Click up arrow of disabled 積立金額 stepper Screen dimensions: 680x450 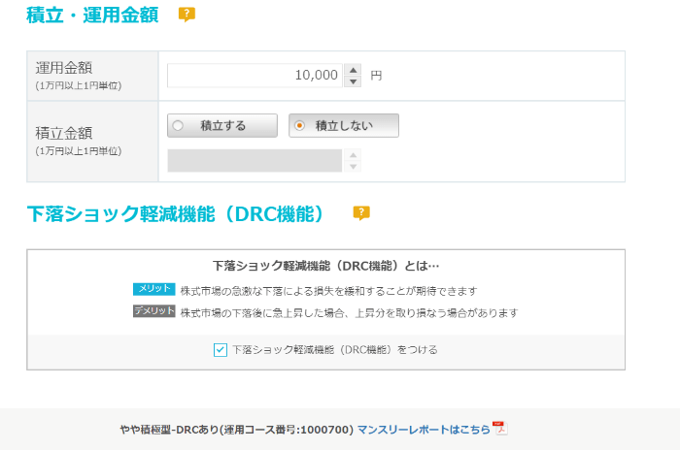tap(353, 155)
